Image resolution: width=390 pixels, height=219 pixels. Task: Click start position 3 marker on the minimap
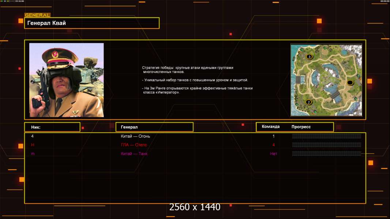click(309, 57)
